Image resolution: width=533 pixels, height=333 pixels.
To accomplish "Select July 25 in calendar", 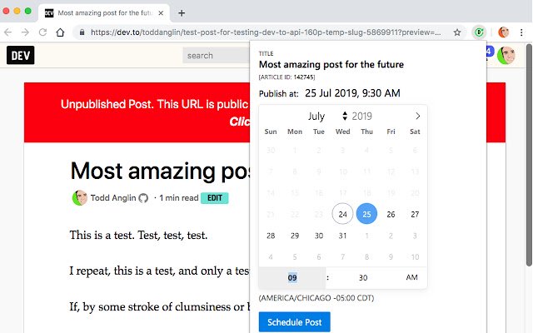I will coord(366,214).
